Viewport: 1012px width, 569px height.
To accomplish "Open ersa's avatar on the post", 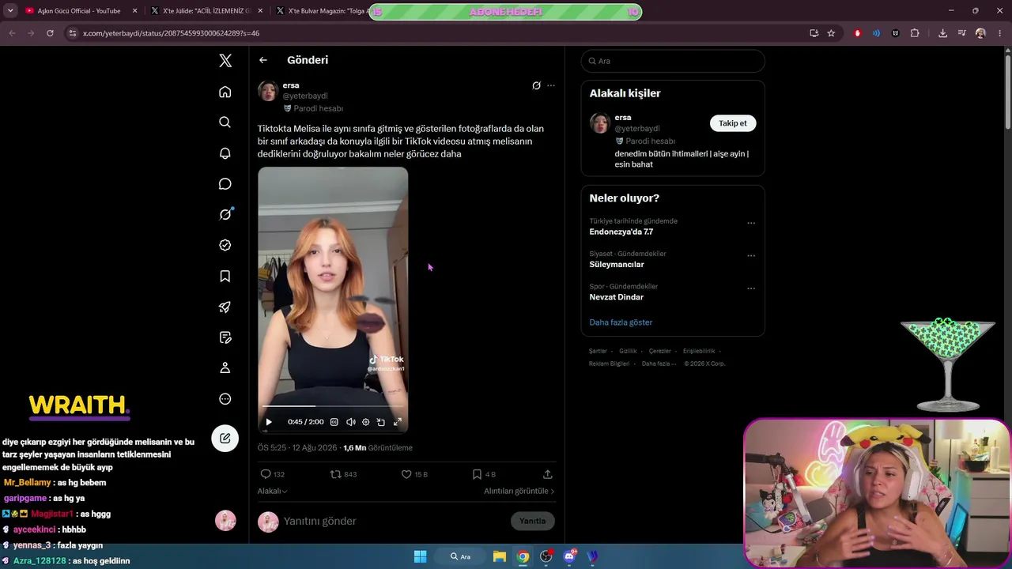I will 268,91.
